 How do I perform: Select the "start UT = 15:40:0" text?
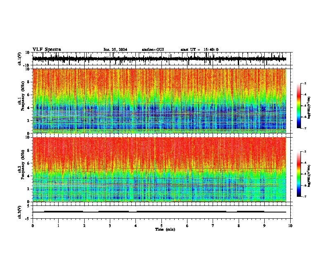pos(199,50)
